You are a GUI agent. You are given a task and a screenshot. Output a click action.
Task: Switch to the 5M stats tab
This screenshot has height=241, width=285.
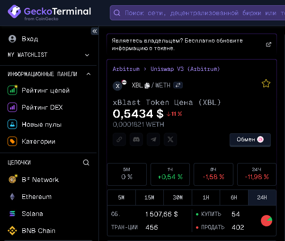click(x=121, y=198)
